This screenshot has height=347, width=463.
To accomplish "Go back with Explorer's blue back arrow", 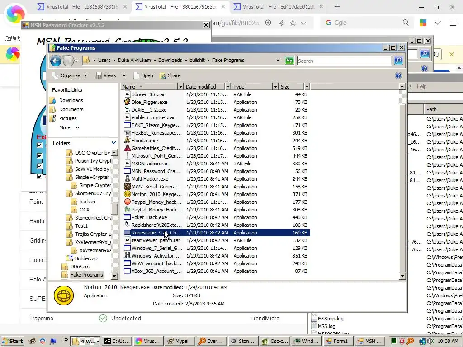I will [56, 61].
